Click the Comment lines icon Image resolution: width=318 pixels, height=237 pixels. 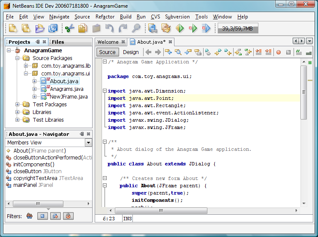[x=299, y=52]
